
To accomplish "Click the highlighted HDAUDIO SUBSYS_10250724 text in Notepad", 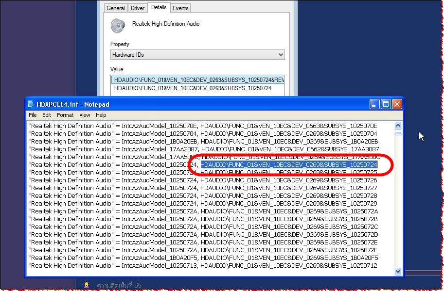I will coord(289,165).
